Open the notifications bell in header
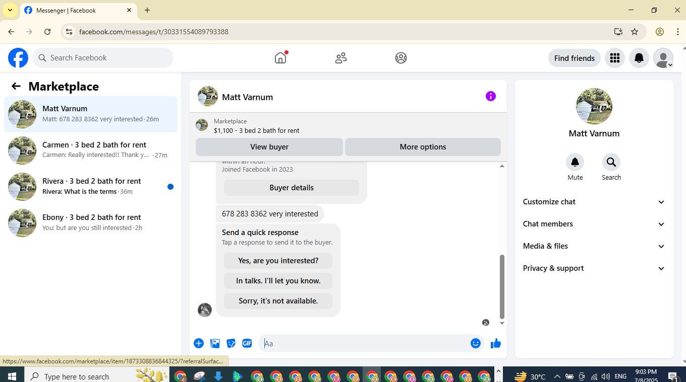This screenshot has height=382, width=686. (639, 58)
